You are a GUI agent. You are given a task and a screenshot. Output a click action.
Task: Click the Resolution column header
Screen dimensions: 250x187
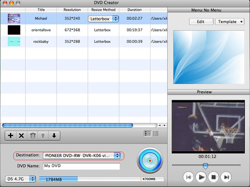72,10
